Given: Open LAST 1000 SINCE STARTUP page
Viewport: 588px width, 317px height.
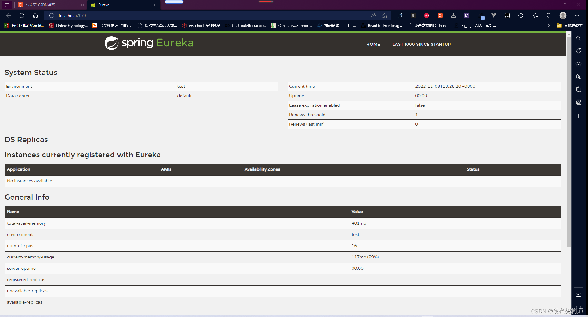Looking at the screenshot, I should (x=421, y=44).
